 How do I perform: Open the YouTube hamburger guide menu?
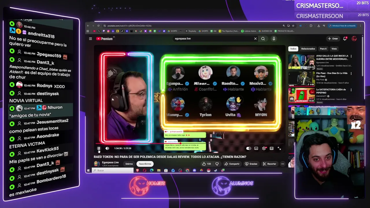click(90, 39)
